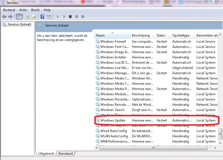
Task: Click the Export list toolbar icon
Action: 34,17
